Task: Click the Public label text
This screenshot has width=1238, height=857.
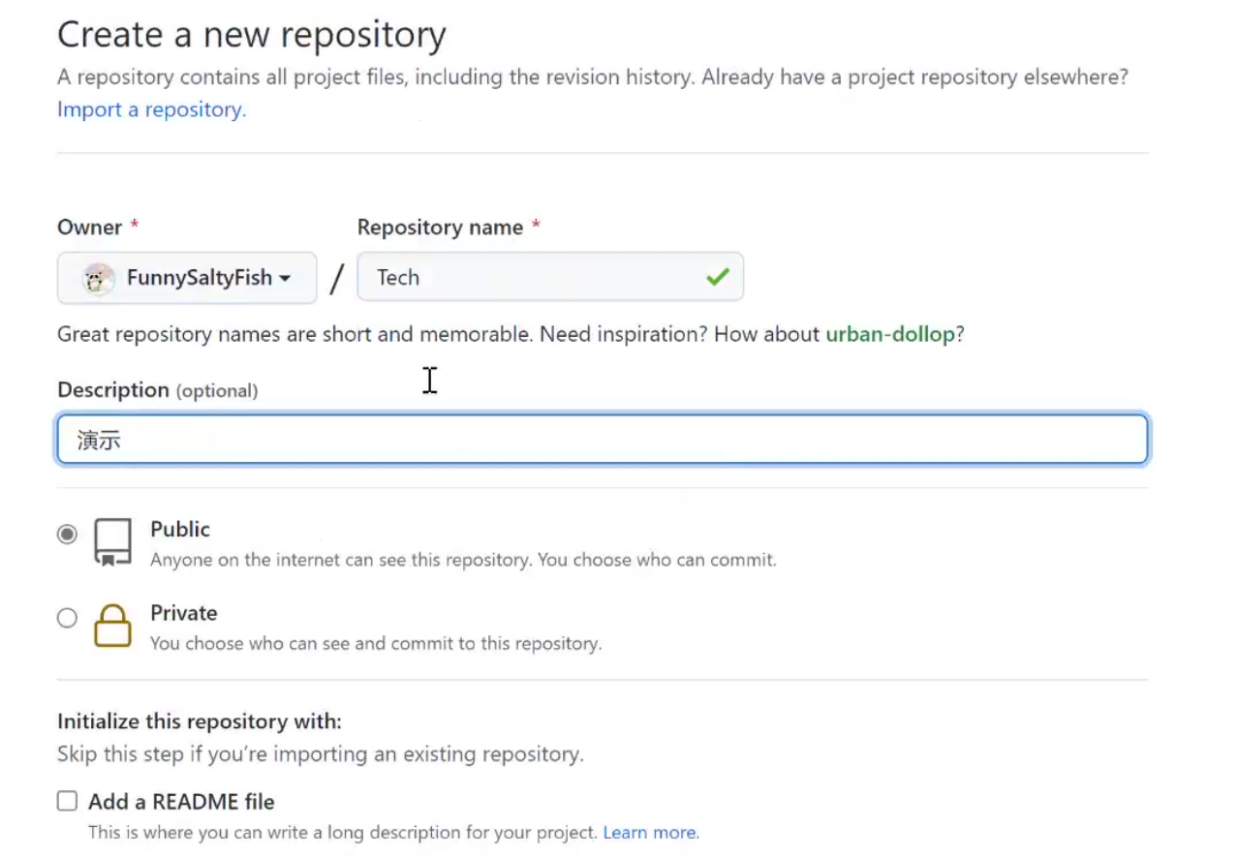Action: [180, 530]
